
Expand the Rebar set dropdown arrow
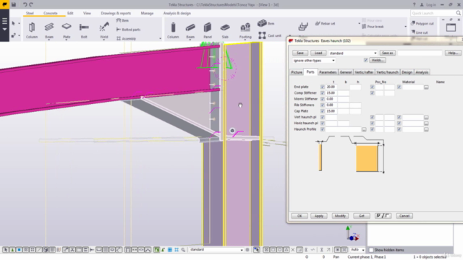point(359,24)
